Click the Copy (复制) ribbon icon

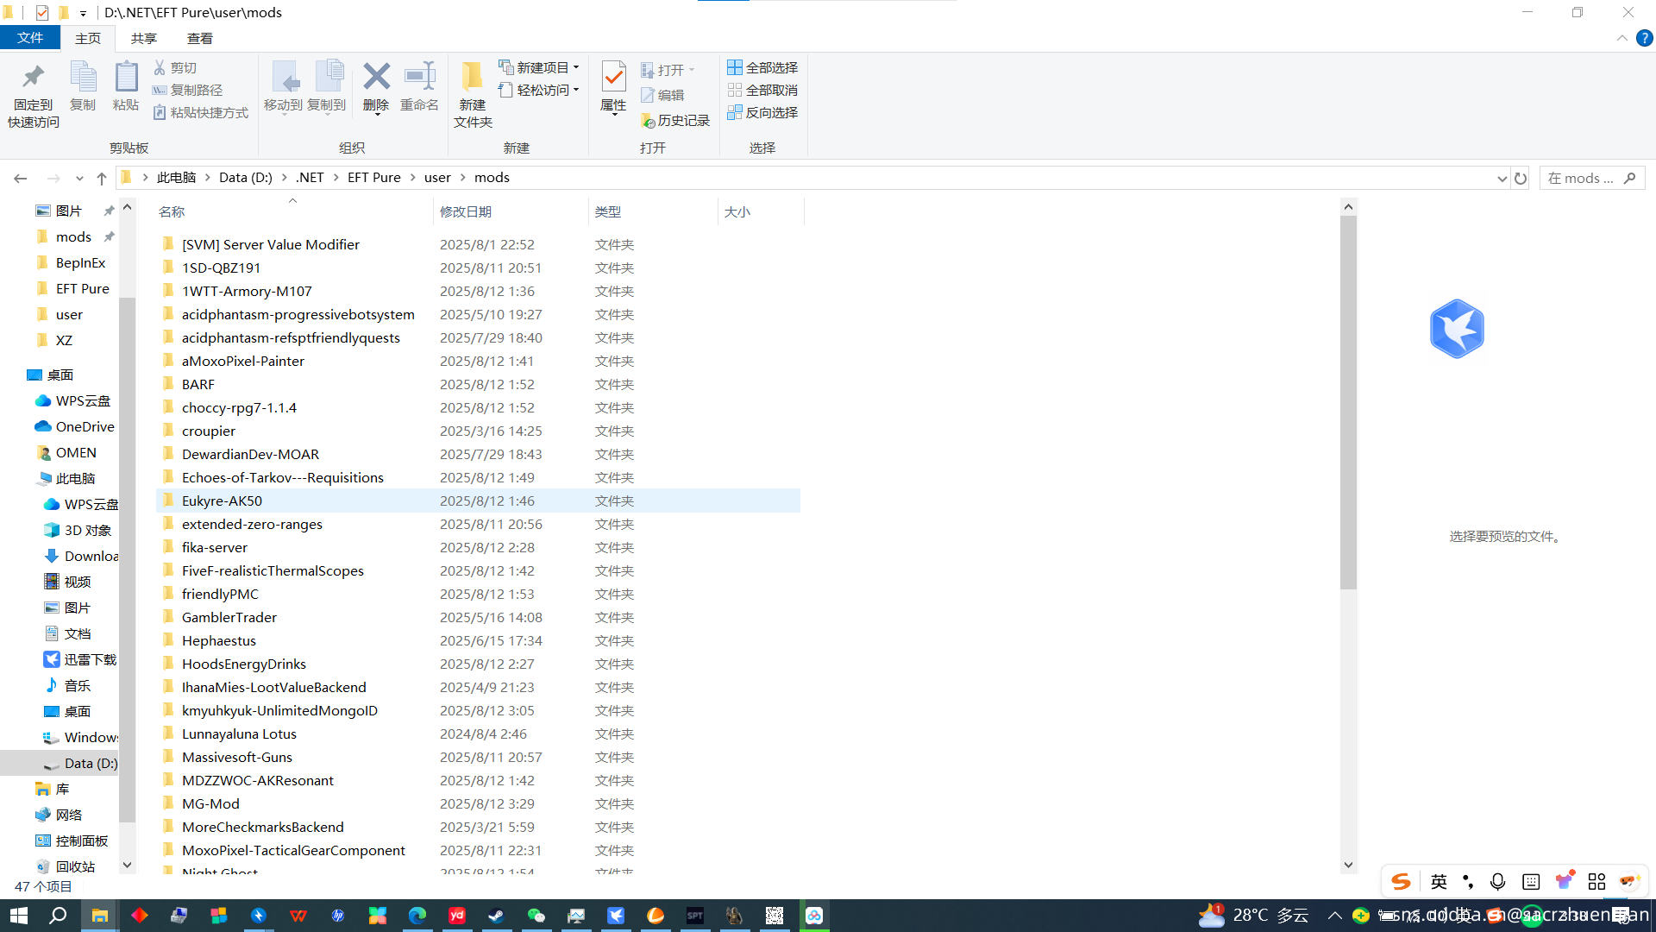tap(83, 78)
